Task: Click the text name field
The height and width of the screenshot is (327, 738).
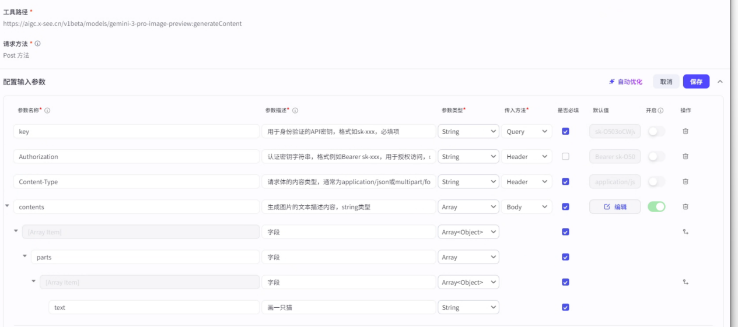Action: (x=154, y=307)
